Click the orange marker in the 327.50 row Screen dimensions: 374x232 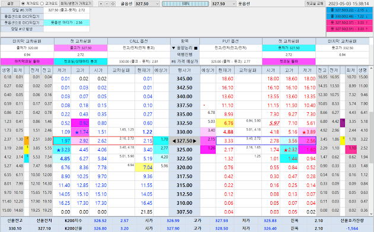[27, 141]
